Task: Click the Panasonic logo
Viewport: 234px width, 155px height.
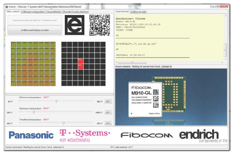Action: coord(31,135)
